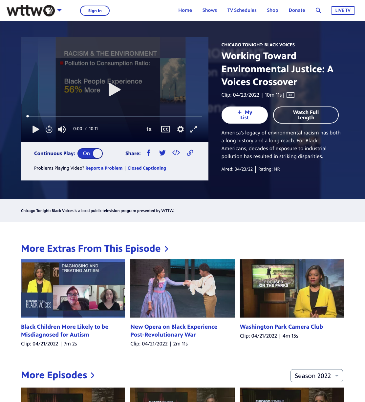Viewport: 365px width, 402px height.
Task: Open the opera performance thumbnail
Action: (x=182, y=288)
